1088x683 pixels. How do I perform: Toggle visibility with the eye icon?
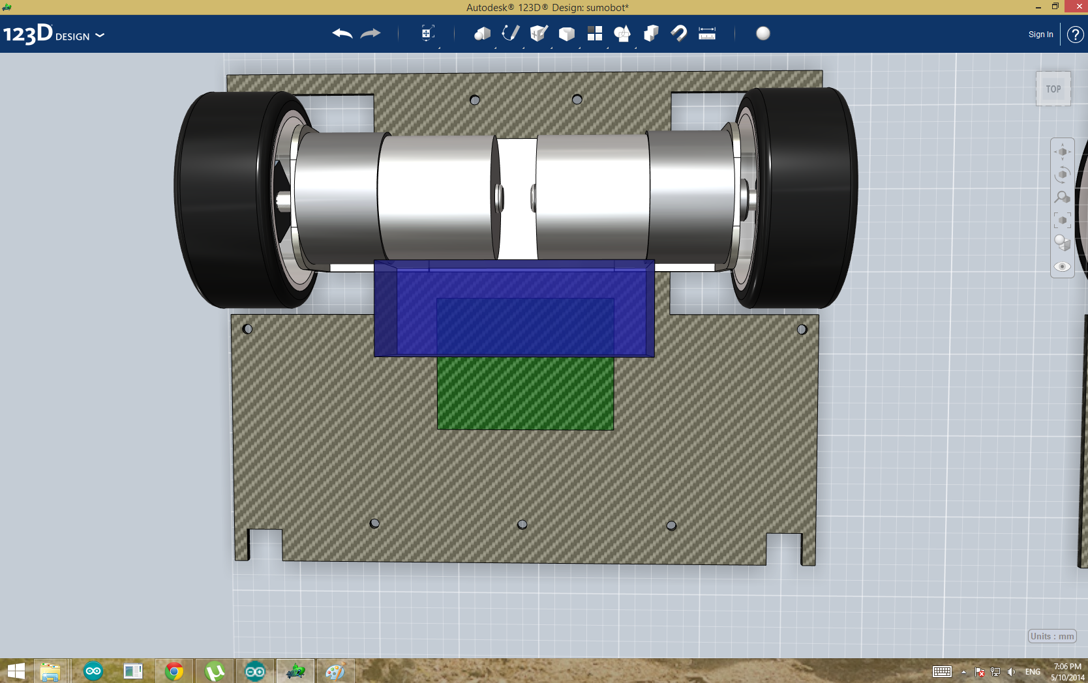(1062, 266)
